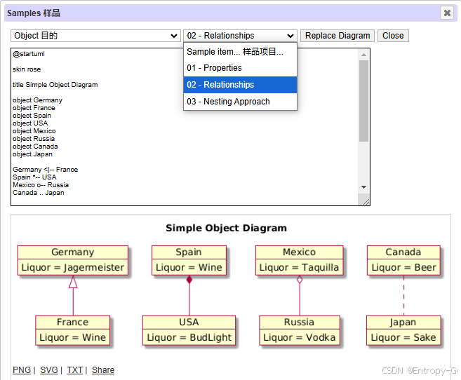Viewport: 461px width, 380px height.
Task: Click the Replace Diagram button
Action: click(x=338, y=36)
